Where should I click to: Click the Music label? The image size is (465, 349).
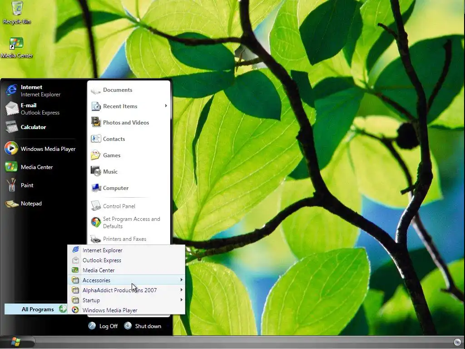pyautogui.click(x=110, y=171)
